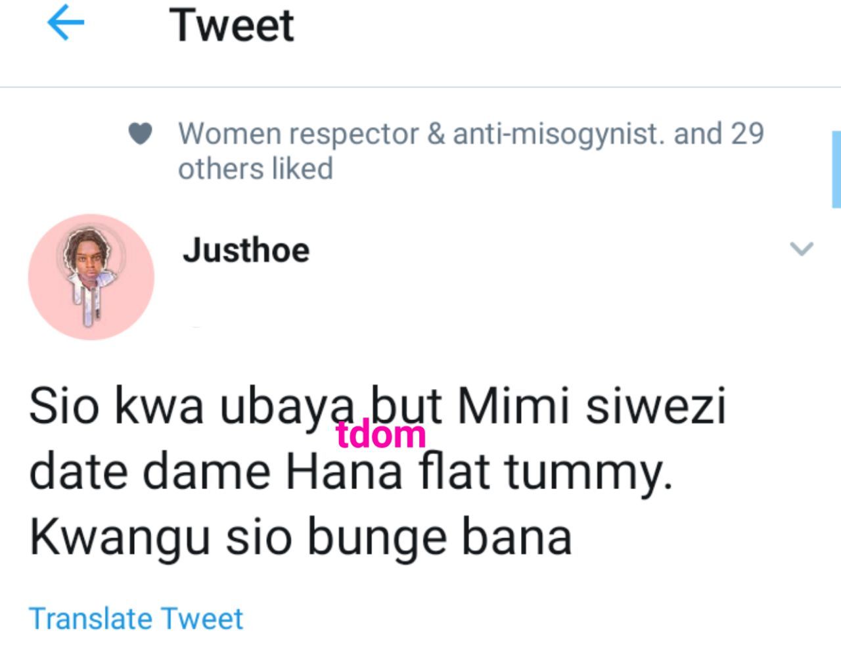
Task: Click the words 'flat tummy' in tweet
Action: click(x=547, y=472)
